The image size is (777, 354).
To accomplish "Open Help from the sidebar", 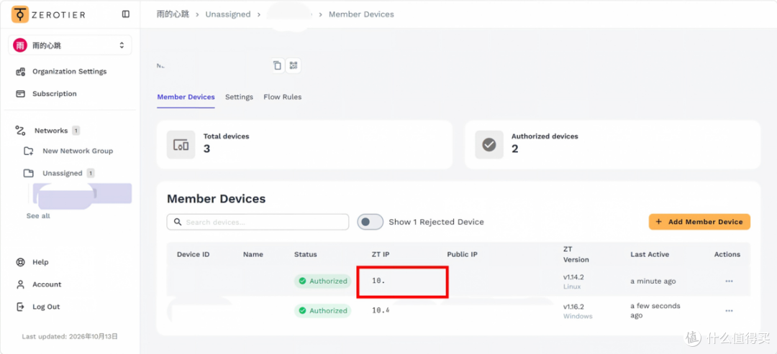I will pyautogui.click(x=40, y=262).
